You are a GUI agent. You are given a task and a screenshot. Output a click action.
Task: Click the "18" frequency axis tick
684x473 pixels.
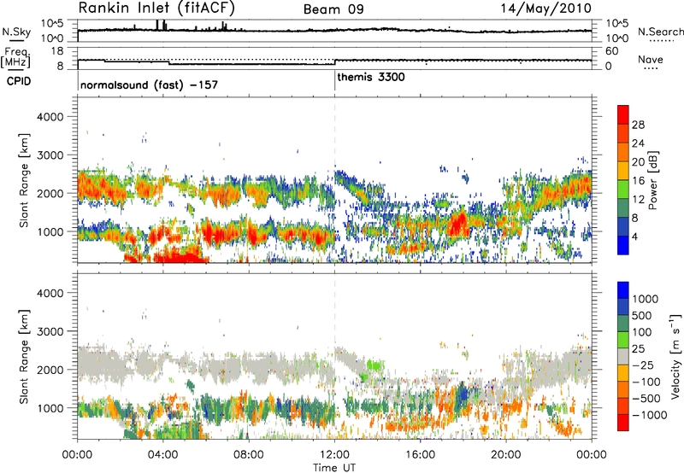(x=56, y=51)
